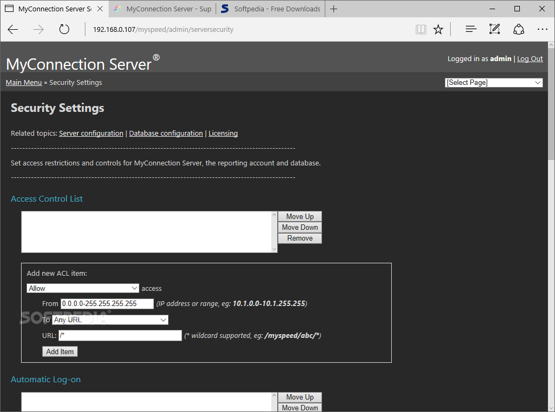Minimize the browser window
The image size is (555, 412).
pyautogui.click(x=492, y=9)
